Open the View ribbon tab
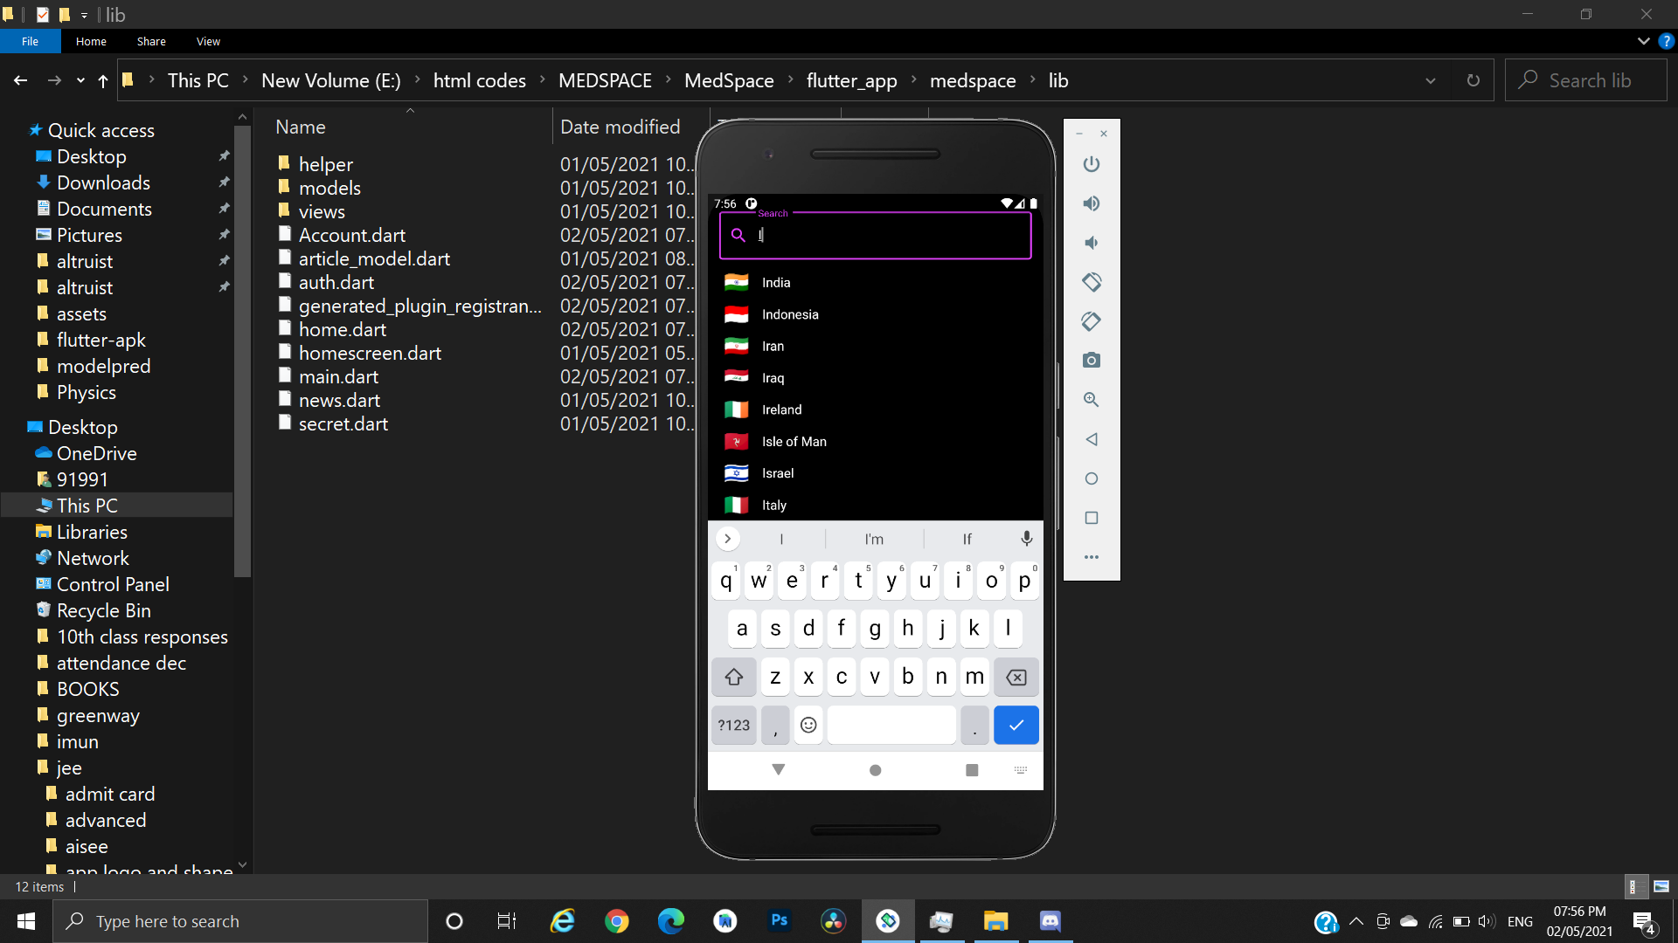Image resolution: width=1678 pixels, height=943 pixels. click(x=208, y=41)
